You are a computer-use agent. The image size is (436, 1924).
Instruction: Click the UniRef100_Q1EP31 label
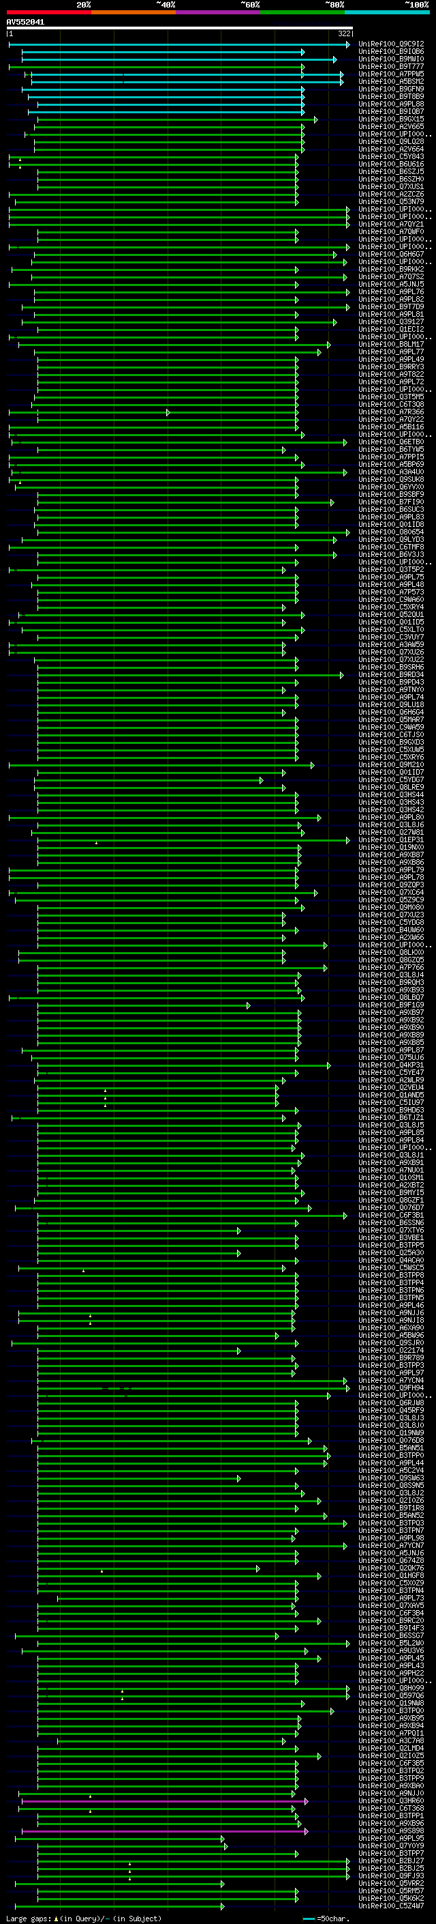pyautogui.click(x=391, y=839)
